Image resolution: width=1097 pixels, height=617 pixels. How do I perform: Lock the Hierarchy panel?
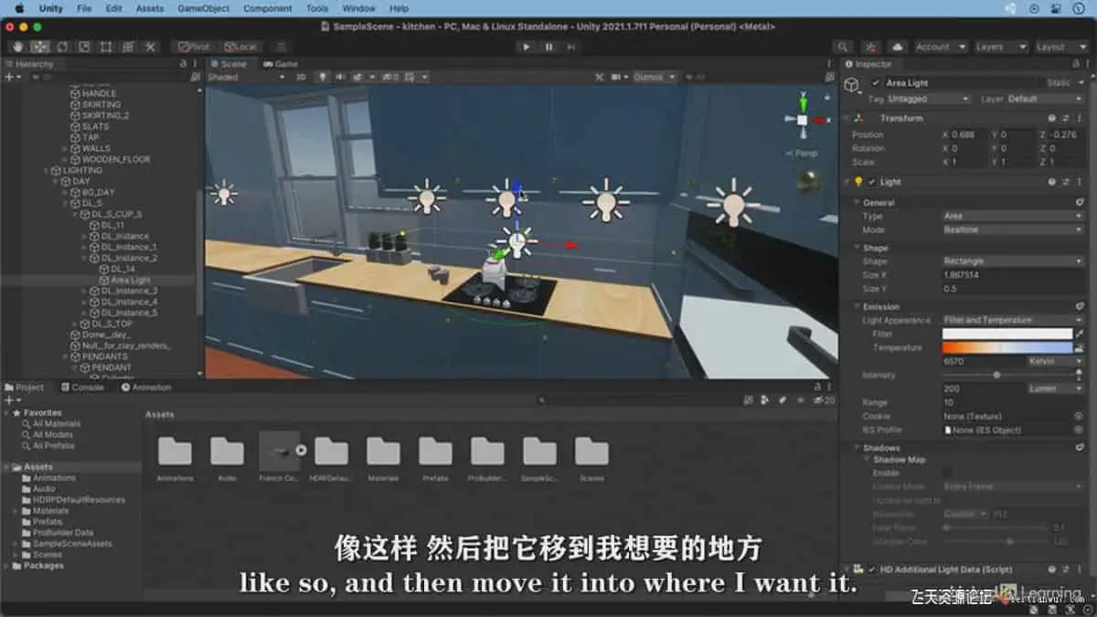(183, 64)
